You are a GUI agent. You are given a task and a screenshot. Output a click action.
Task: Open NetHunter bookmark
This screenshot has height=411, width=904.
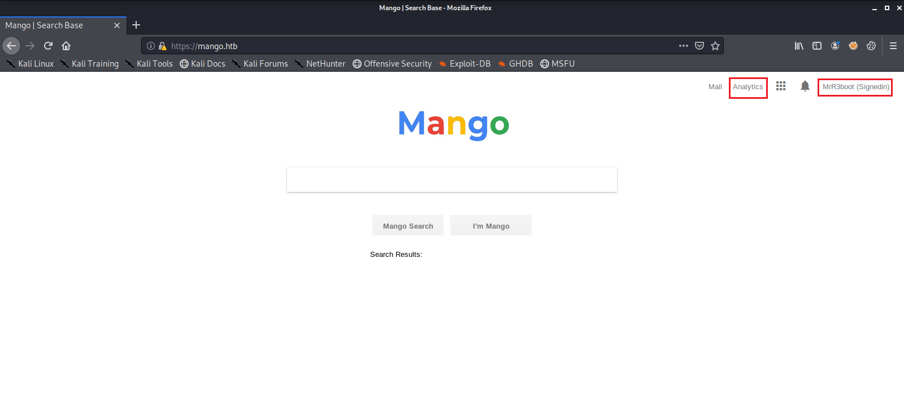coord(320,64)
